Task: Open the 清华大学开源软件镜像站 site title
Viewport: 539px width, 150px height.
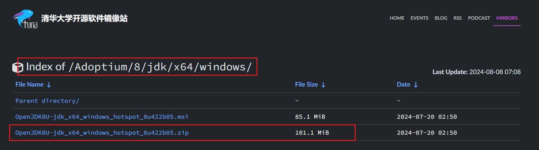Action: [84, 18]
